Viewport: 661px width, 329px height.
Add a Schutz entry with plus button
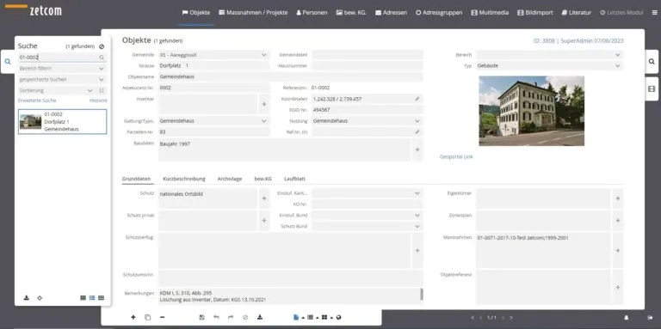(264, 198)
